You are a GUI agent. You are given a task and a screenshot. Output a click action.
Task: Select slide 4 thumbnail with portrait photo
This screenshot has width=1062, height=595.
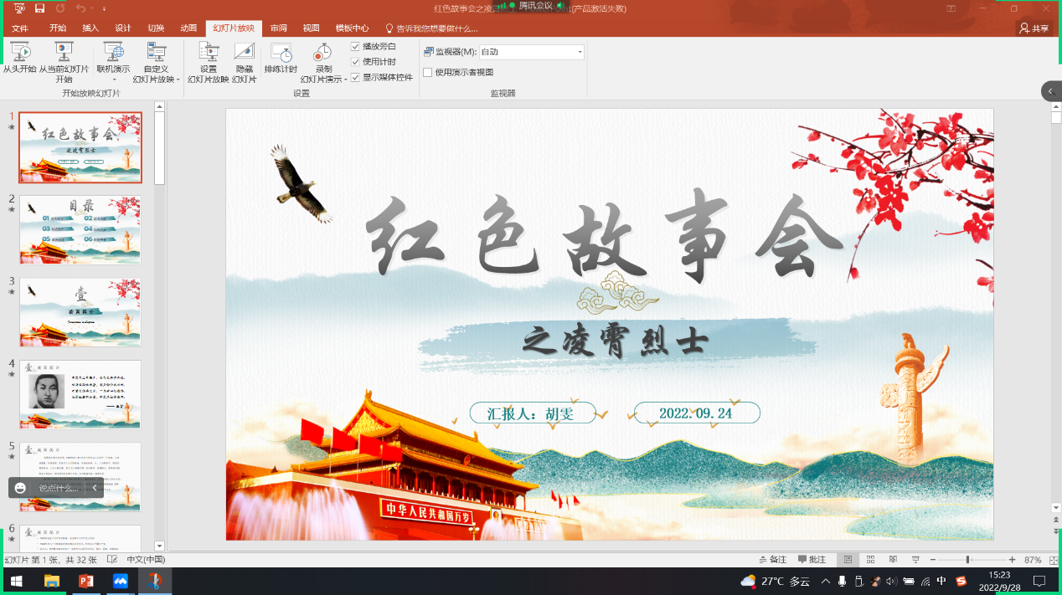click(x=80, y=395)
